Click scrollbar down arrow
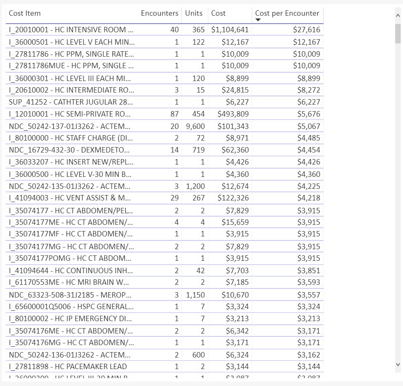Screen dimensions: 403x386 pyautogui.click(x=398, y=365)
